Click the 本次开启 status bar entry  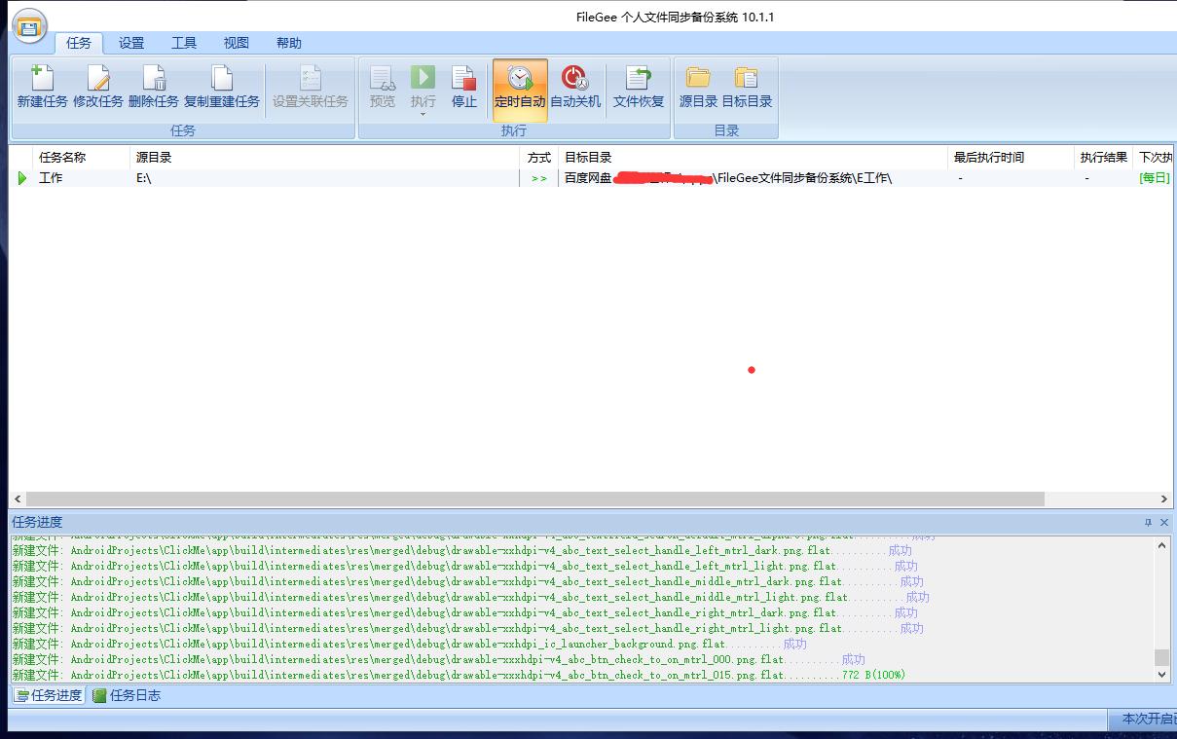[x=1145, y=719]
